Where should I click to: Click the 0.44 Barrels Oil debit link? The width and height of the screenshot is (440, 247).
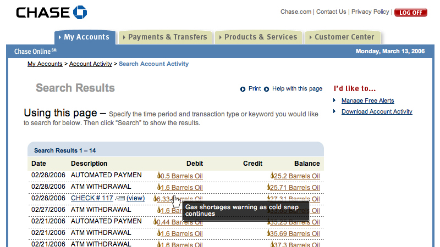pos(180,222)
